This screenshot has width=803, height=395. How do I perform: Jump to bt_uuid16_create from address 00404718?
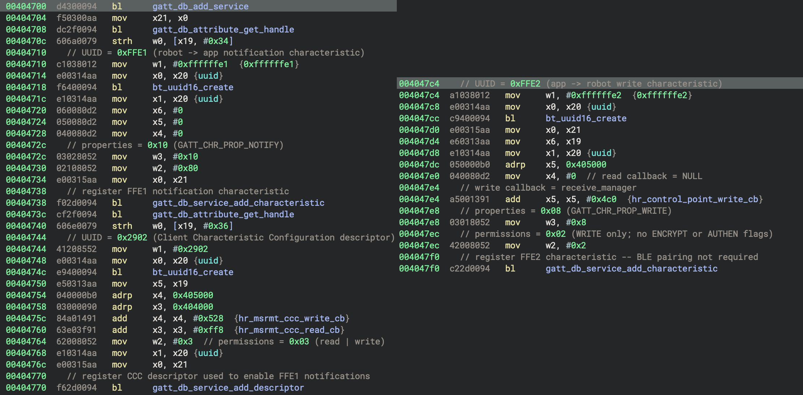click(193, 87)
